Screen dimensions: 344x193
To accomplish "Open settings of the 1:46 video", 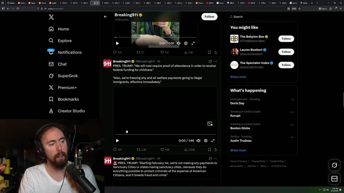I will [206, 140].
